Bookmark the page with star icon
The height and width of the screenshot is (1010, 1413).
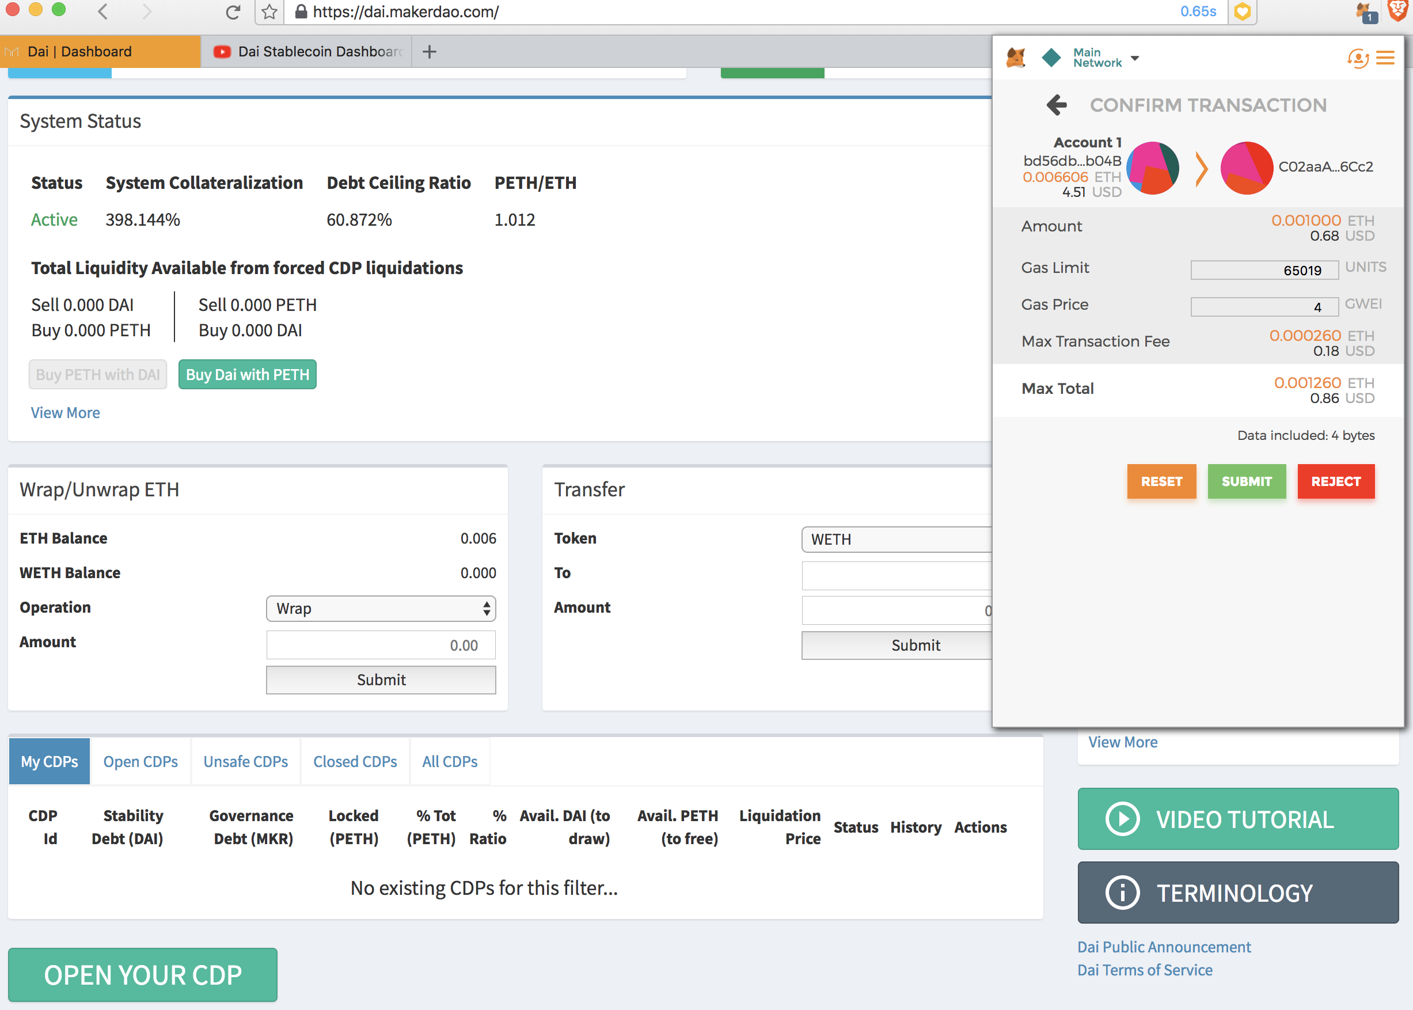(269, 12)
